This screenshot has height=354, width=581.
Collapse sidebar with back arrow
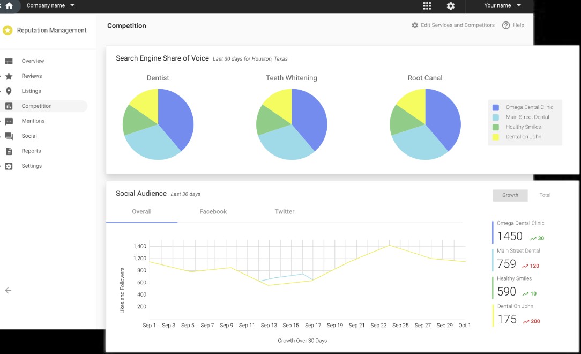(8, 290)
